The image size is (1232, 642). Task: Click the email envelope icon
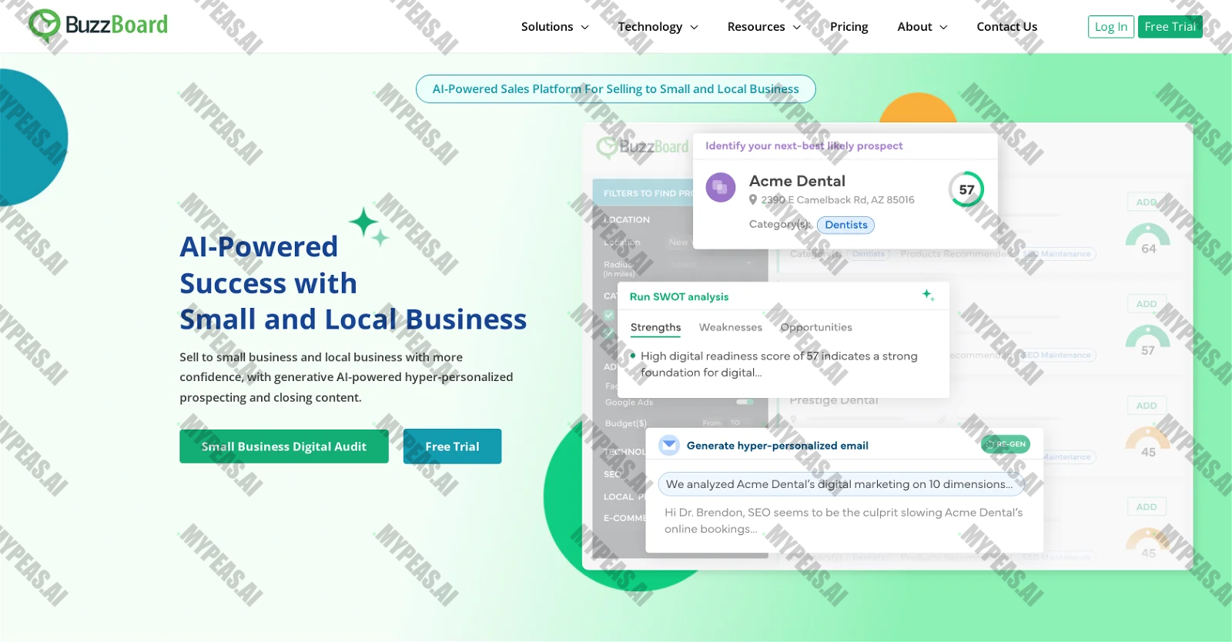[669, 445]
